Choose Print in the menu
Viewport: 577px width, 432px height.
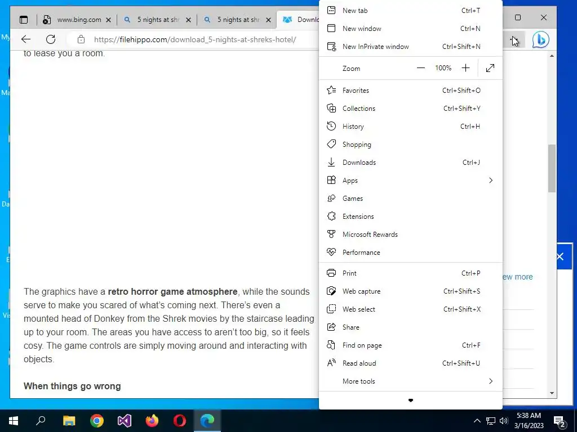tap(411, 273)
